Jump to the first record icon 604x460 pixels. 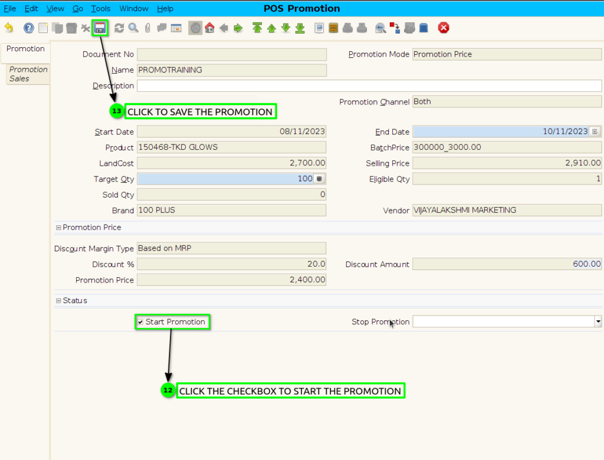coord(257,28)
